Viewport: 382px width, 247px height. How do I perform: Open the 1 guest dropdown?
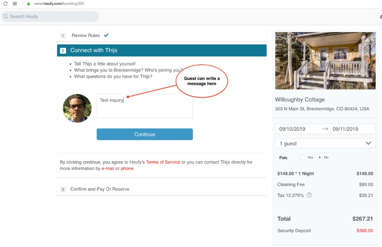pos(325,143)
